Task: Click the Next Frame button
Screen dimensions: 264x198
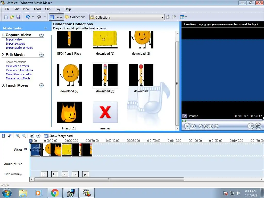Action: (x=211, y=126)
